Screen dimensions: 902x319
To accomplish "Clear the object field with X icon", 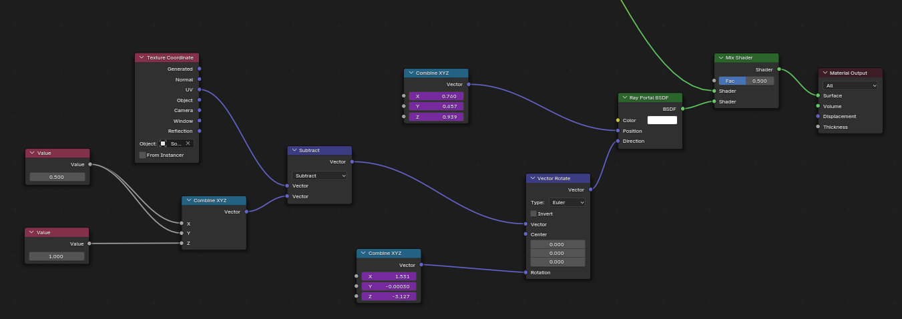I will click(x=188, y=143).
